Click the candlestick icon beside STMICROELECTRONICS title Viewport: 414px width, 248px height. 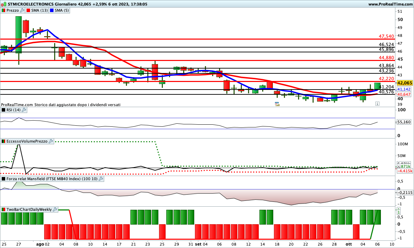point(3,4)
